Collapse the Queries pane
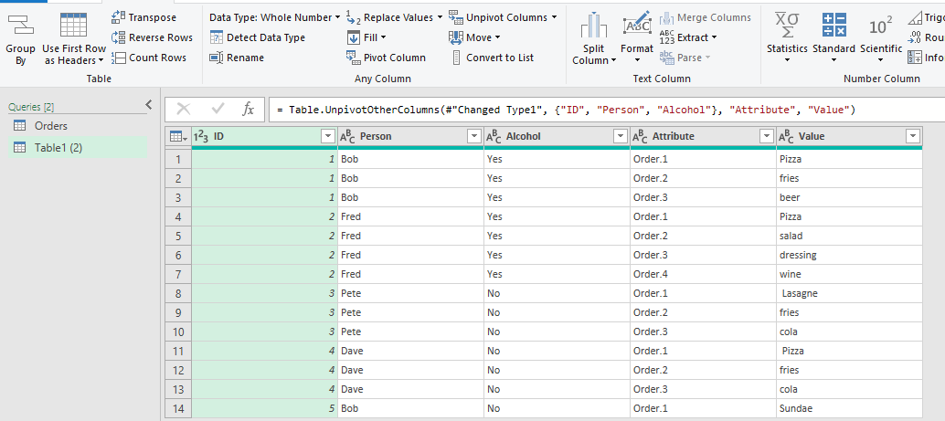 [x=149, y=105]
